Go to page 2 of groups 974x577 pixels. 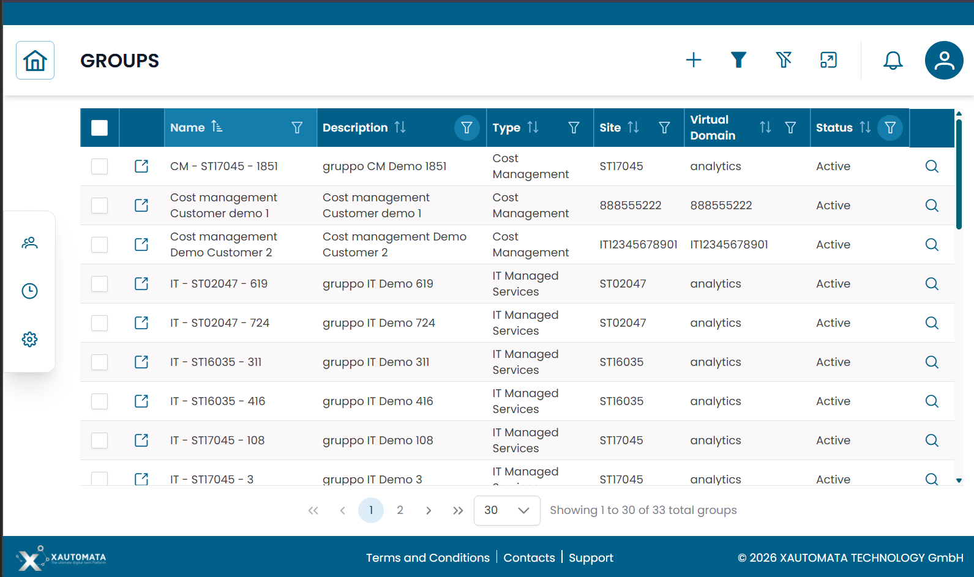pos(400,510)
